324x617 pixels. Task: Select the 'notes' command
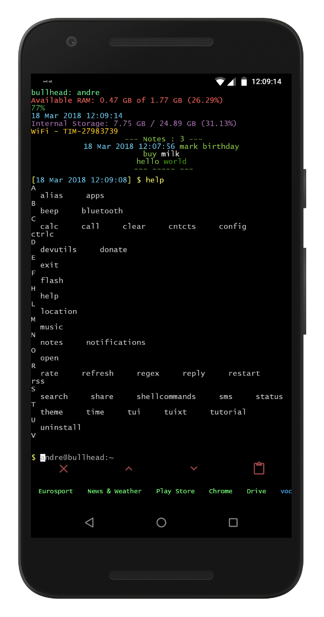(x=51, y=343)
